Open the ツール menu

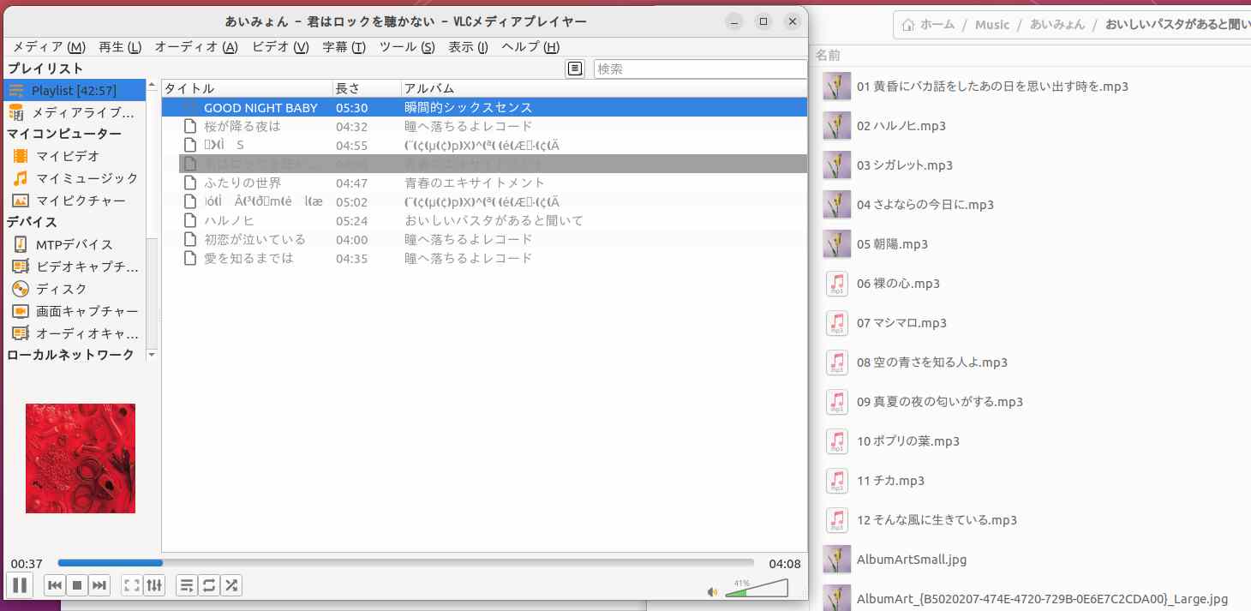pyautogui.click(x=407, y=47)
